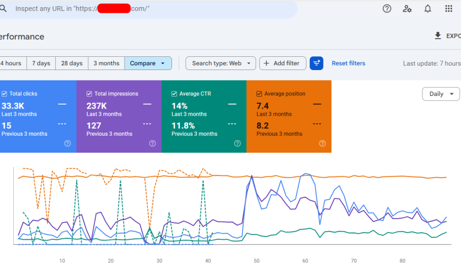Open the Help question mark icon
The image size is (461, 267).
[387, 9]
